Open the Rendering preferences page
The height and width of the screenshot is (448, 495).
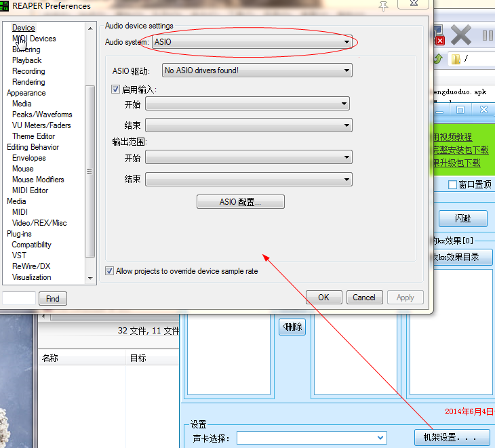coord(28,82)
